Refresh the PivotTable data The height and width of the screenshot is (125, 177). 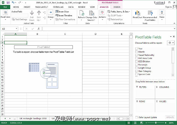pyautogui.click(x=81, y=14)
